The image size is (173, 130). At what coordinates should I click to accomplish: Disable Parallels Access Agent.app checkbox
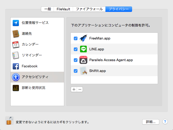coord(76,60)
